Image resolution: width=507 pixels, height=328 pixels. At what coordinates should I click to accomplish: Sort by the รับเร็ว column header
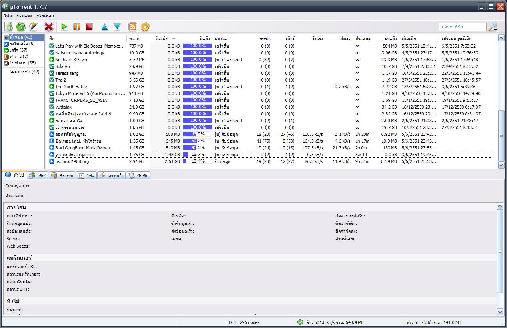click(310, 38)
